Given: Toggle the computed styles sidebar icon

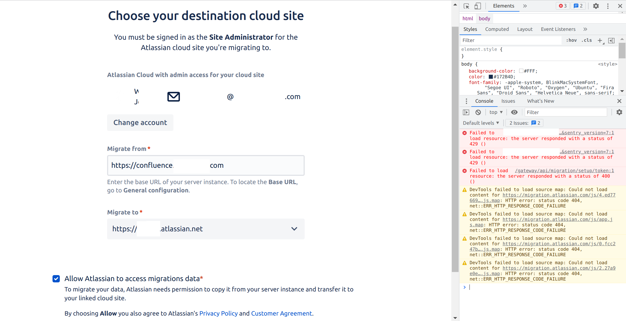Looking at the screenshot, I should pos(611,40).
